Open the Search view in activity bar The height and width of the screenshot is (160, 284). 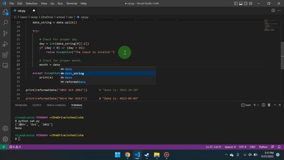tap(5, 23)
